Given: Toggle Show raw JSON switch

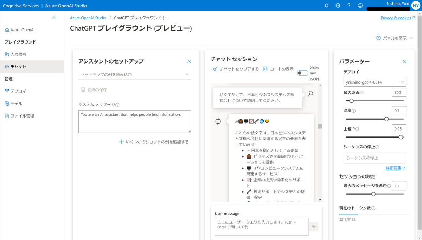Looking at the screenshot, I should [x=302, y=73].
